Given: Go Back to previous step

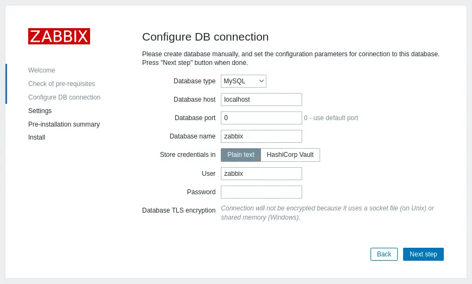Looking at the screenshot, I should [x=384, y=254].
